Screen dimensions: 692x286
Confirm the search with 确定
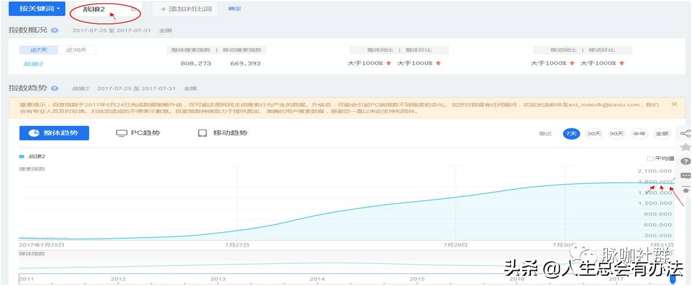[234, 9]
